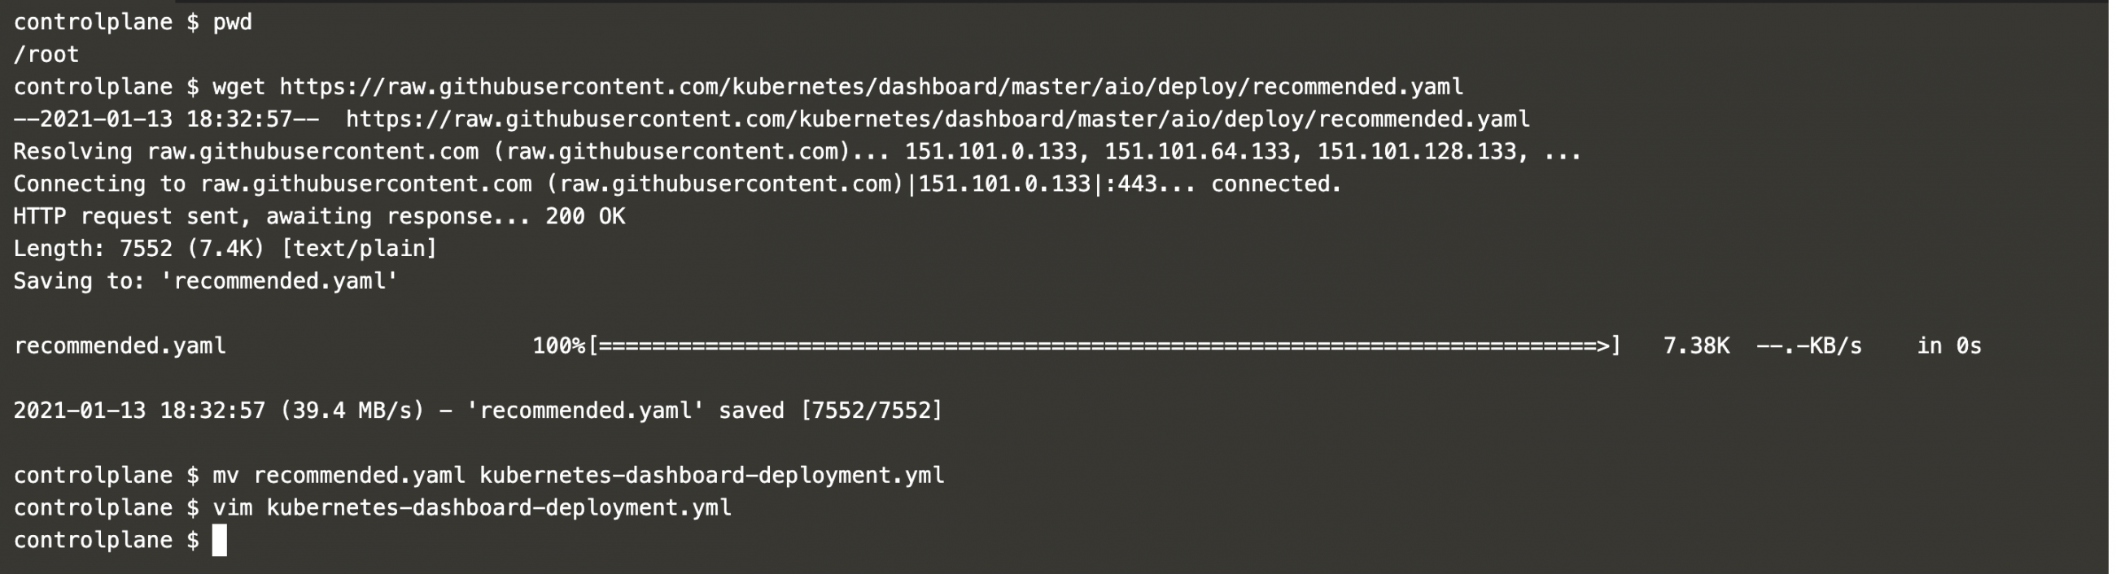Click the terminal cursor block at the prompt
Viewport: 2116px width, 574px height.
point(219,541)
